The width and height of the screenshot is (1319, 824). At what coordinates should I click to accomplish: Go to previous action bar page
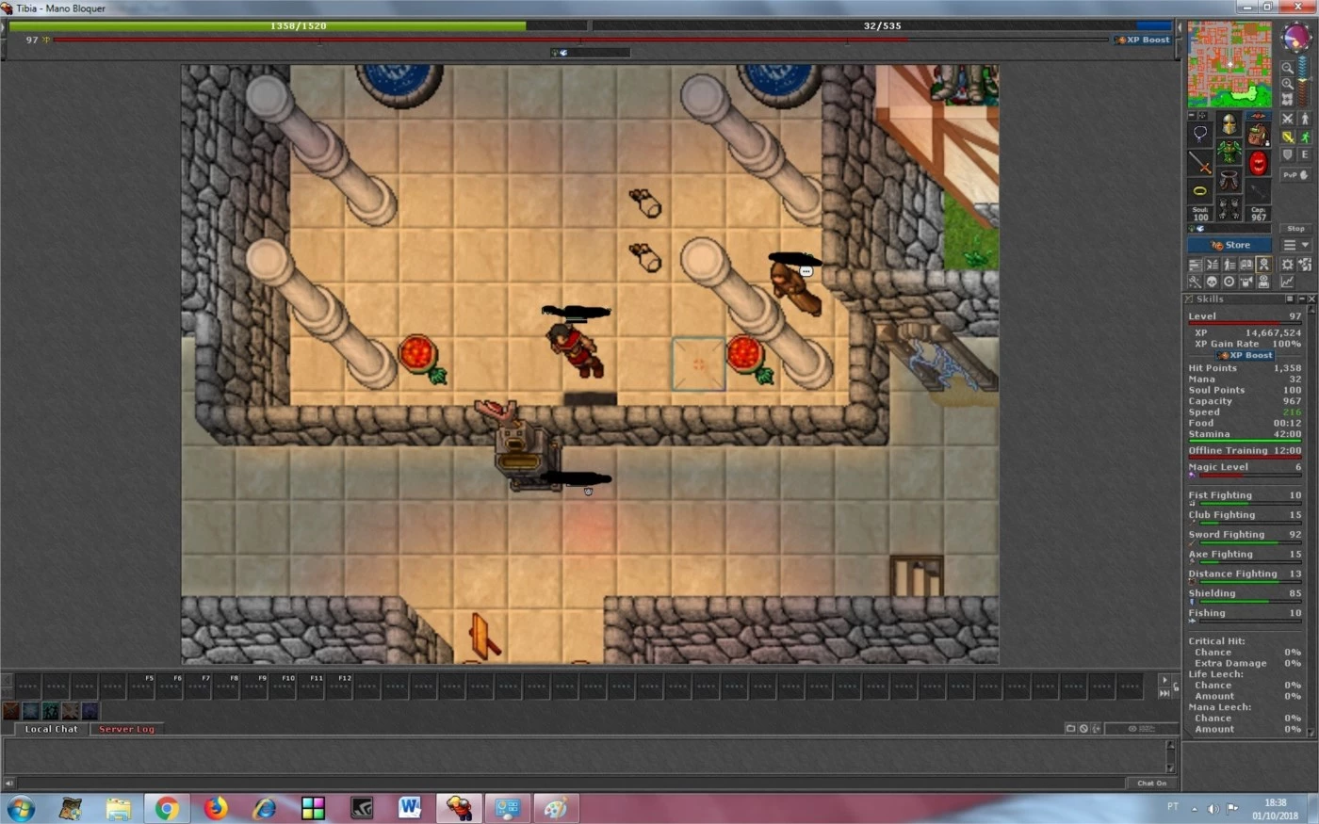click(7, 679)
